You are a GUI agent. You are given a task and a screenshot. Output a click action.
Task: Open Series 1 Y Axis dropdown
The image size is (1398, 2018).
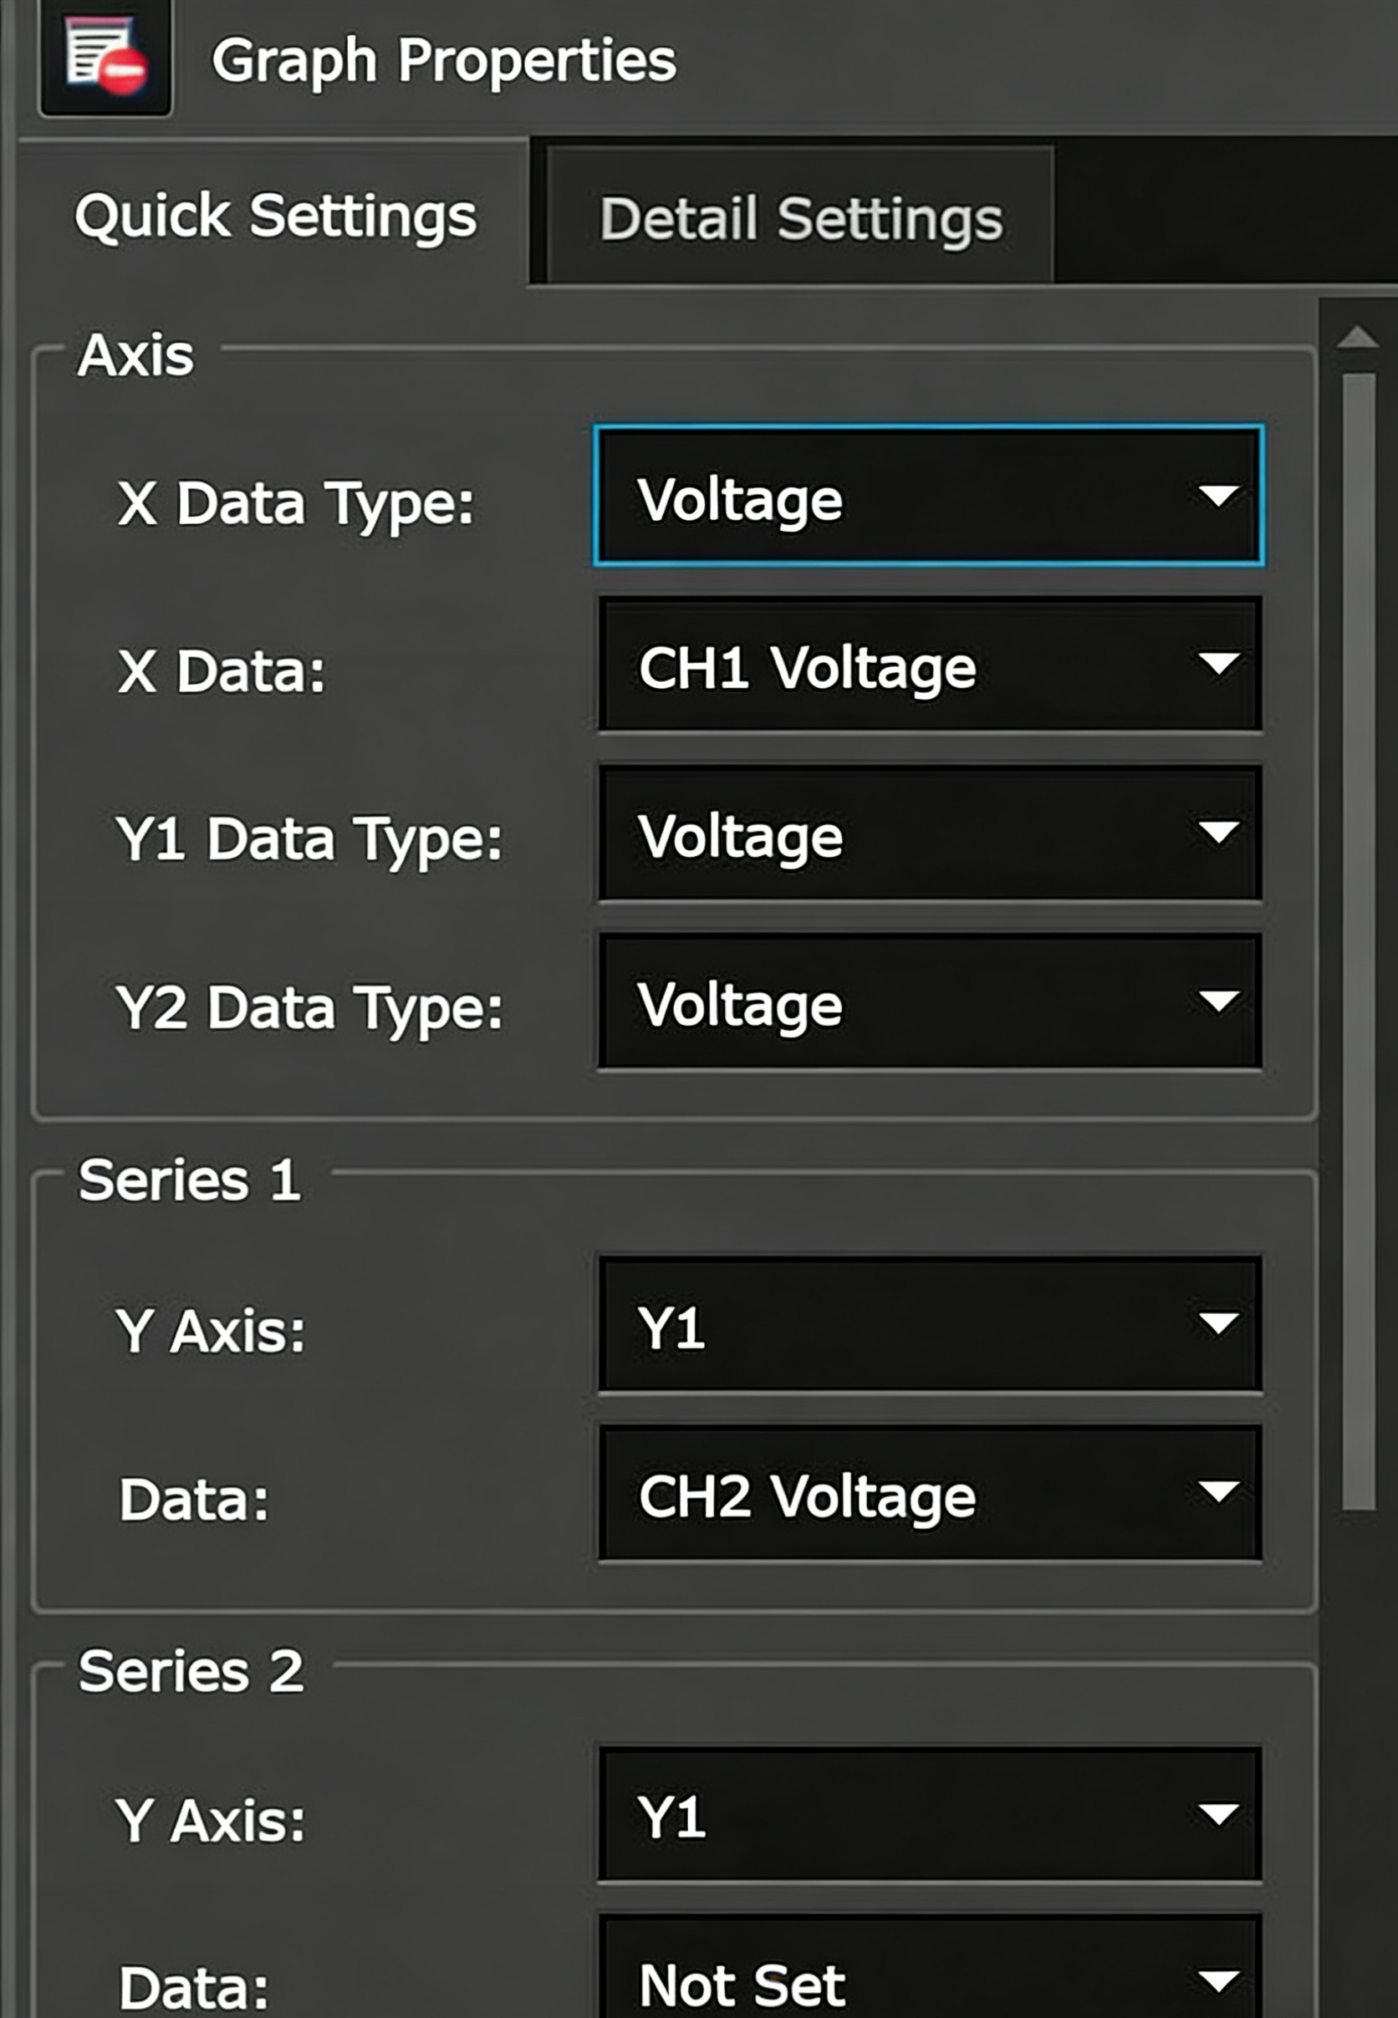pyautogui.click(x=928, y=1325)
